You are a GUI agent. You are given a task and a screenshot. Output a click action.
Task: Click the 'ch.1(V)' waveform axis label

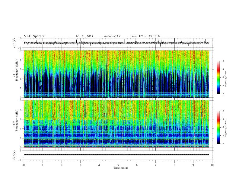pos(14,43)
